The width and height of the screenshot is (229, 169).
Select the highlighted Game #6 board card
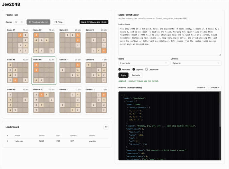44,71
